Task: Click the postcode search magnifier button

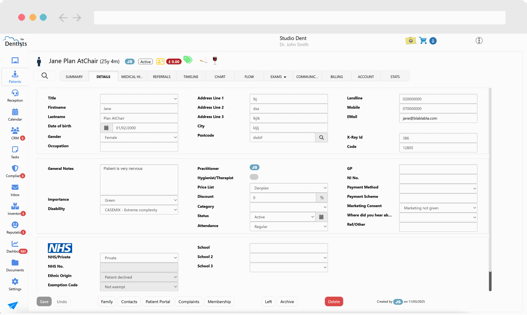Action: pos(321,137)
